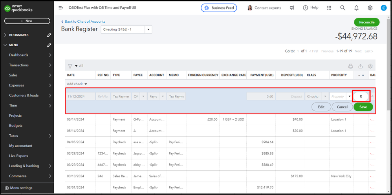Open the Account dropdown arrow in edit row
The width and height of the screenshot is (392, 195).
[163, 96]
